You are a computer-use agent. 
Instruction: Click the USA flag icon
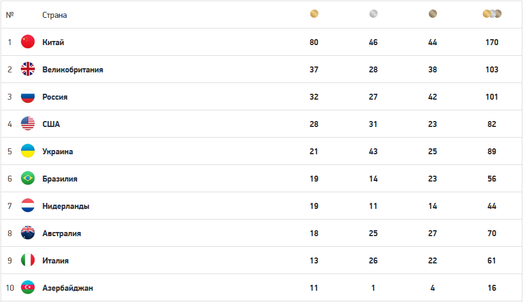pyautogui.click(x=28, y=124)
